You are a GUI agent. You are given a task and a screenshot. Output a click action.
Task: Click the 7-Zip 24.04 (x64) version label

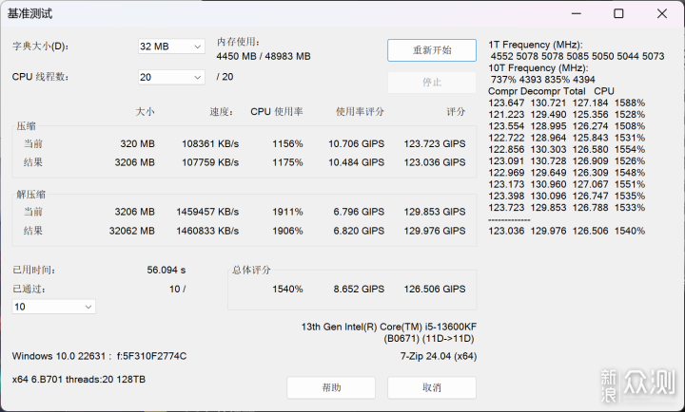click(x=439, y=356)
